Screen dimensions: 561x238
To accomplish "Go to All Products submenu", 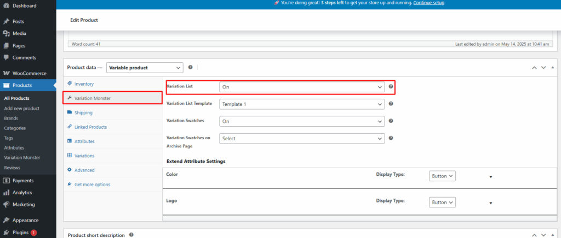I will coord(17,98).
